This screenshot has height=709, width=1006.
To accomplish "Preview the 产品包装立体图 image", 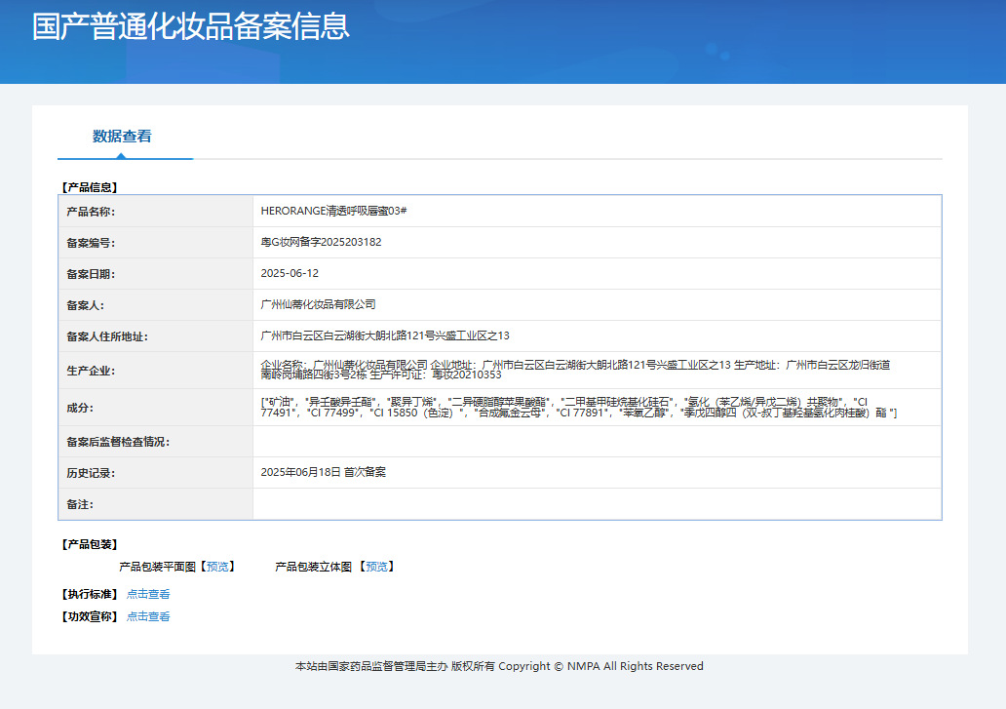I will [376, 567].
